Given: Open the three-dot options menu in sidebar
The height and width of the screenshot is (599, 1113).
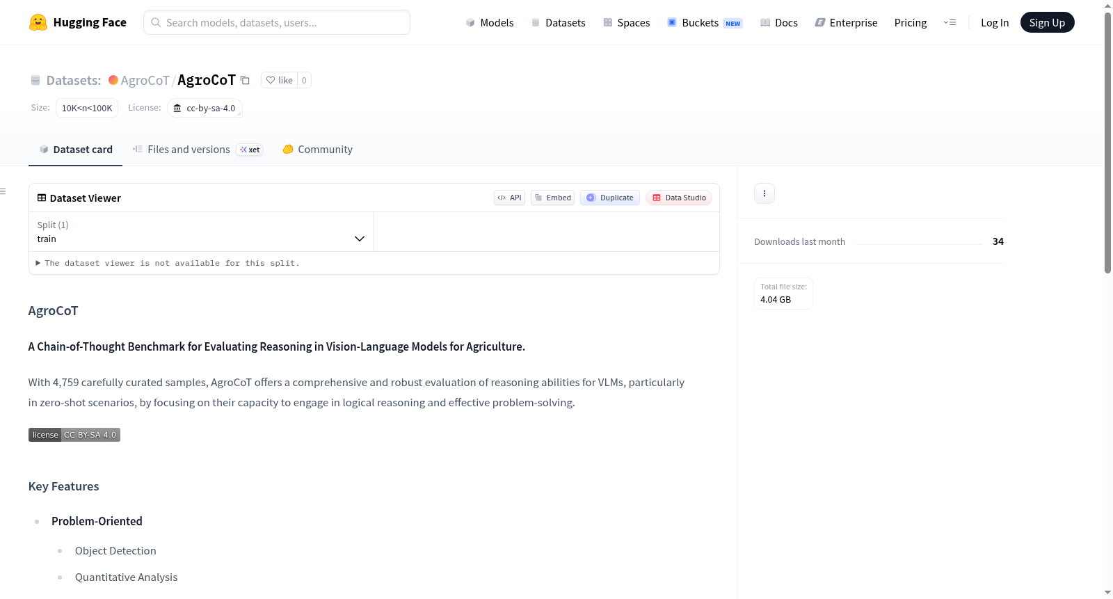Looking at the screenshot, I should (764, 193).
